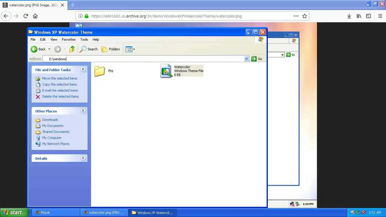Screen dimensions: 386x217
Task: Open the browser hamburger menu
Action: pyautogui.click(x=380, y=16)
